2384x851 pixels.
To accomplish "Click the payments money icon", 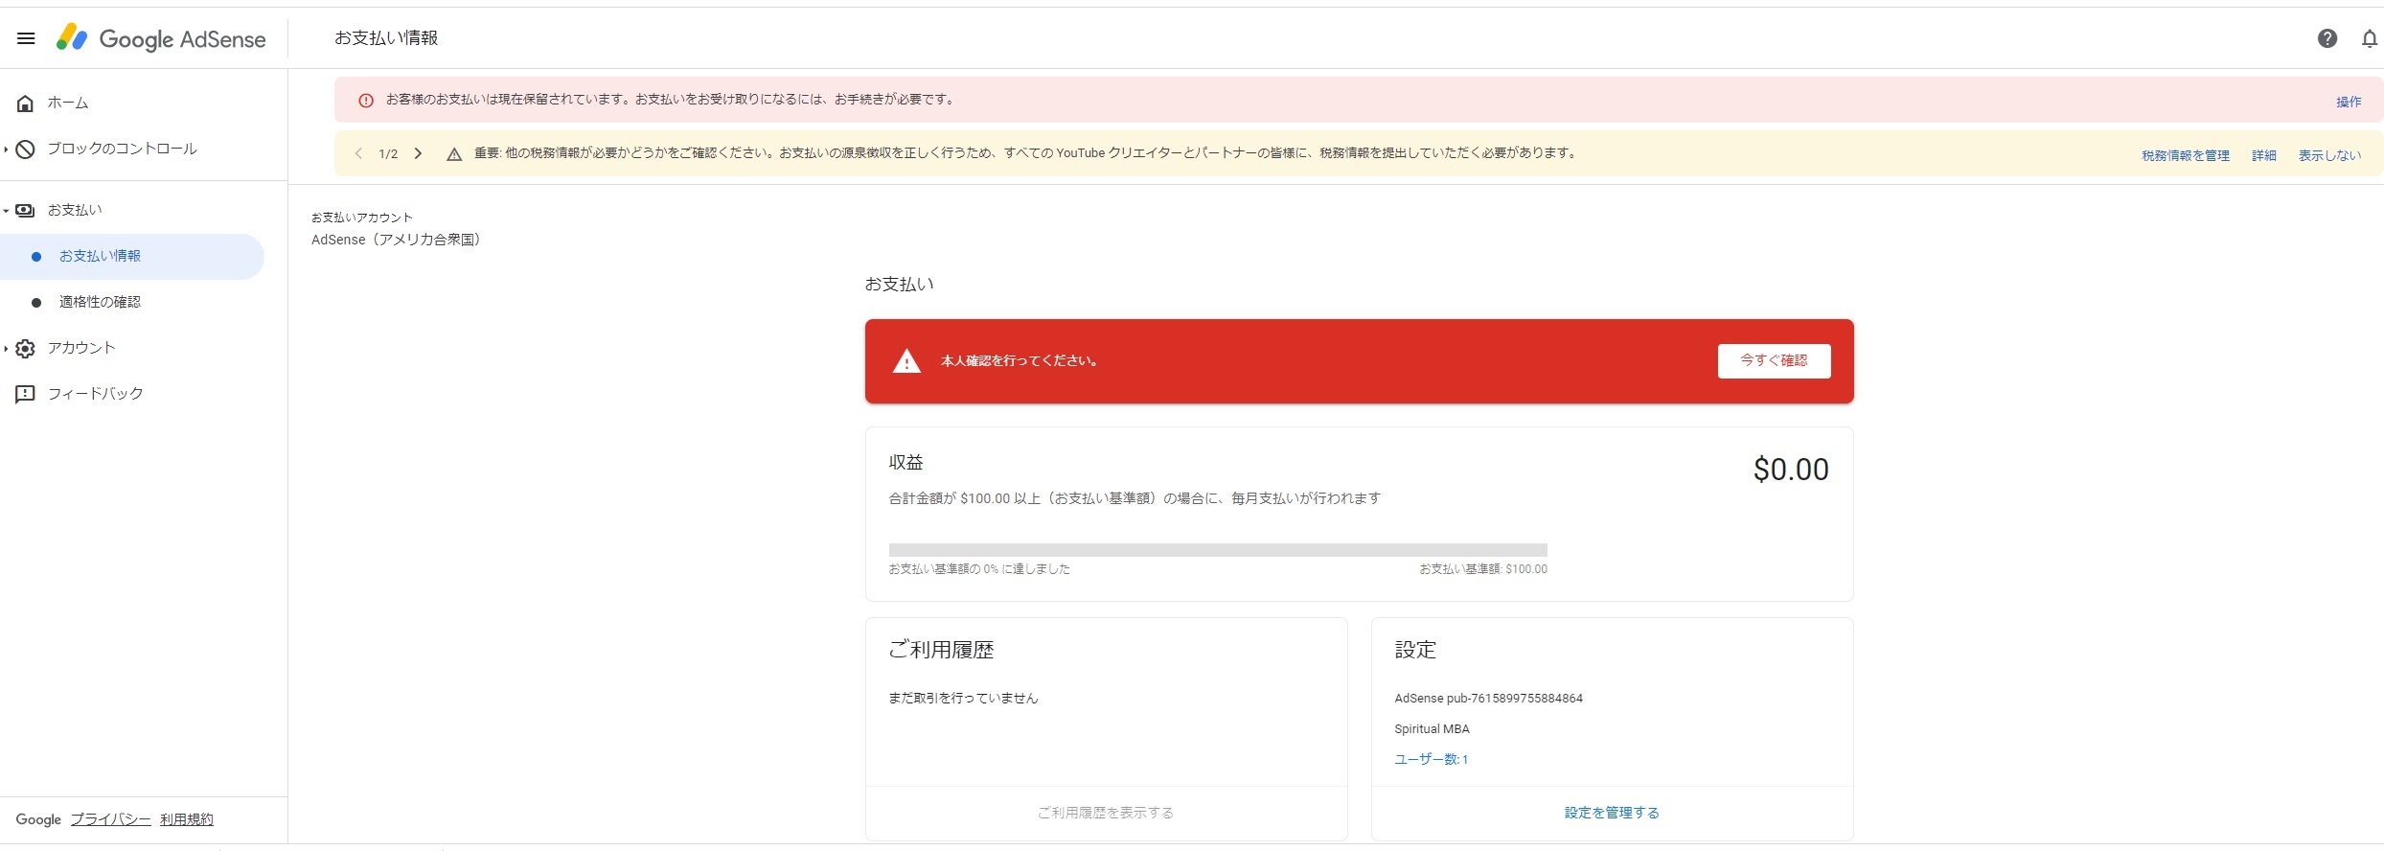I will tap(26, 210).
